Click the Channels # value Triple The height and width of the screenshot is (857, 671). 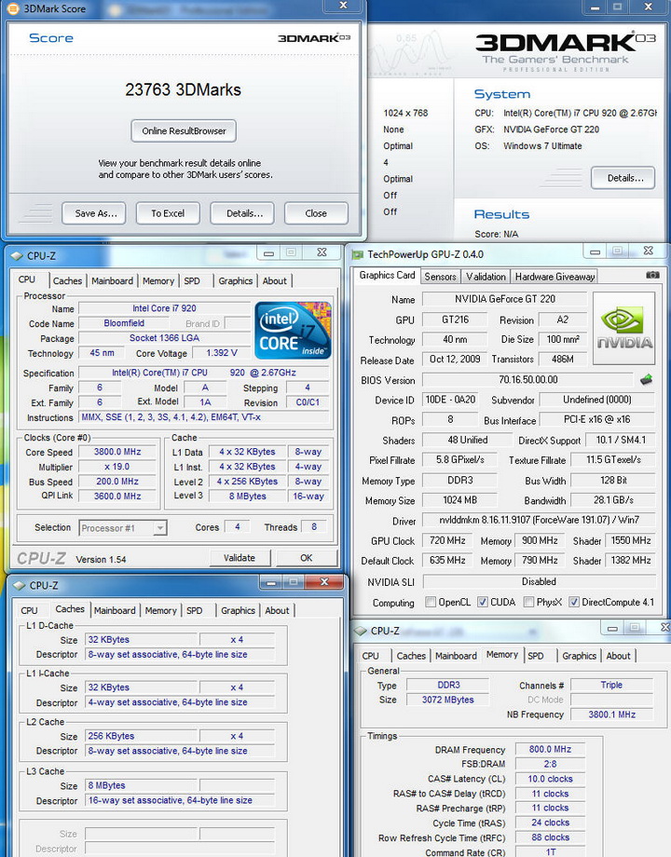coord(612,685)
